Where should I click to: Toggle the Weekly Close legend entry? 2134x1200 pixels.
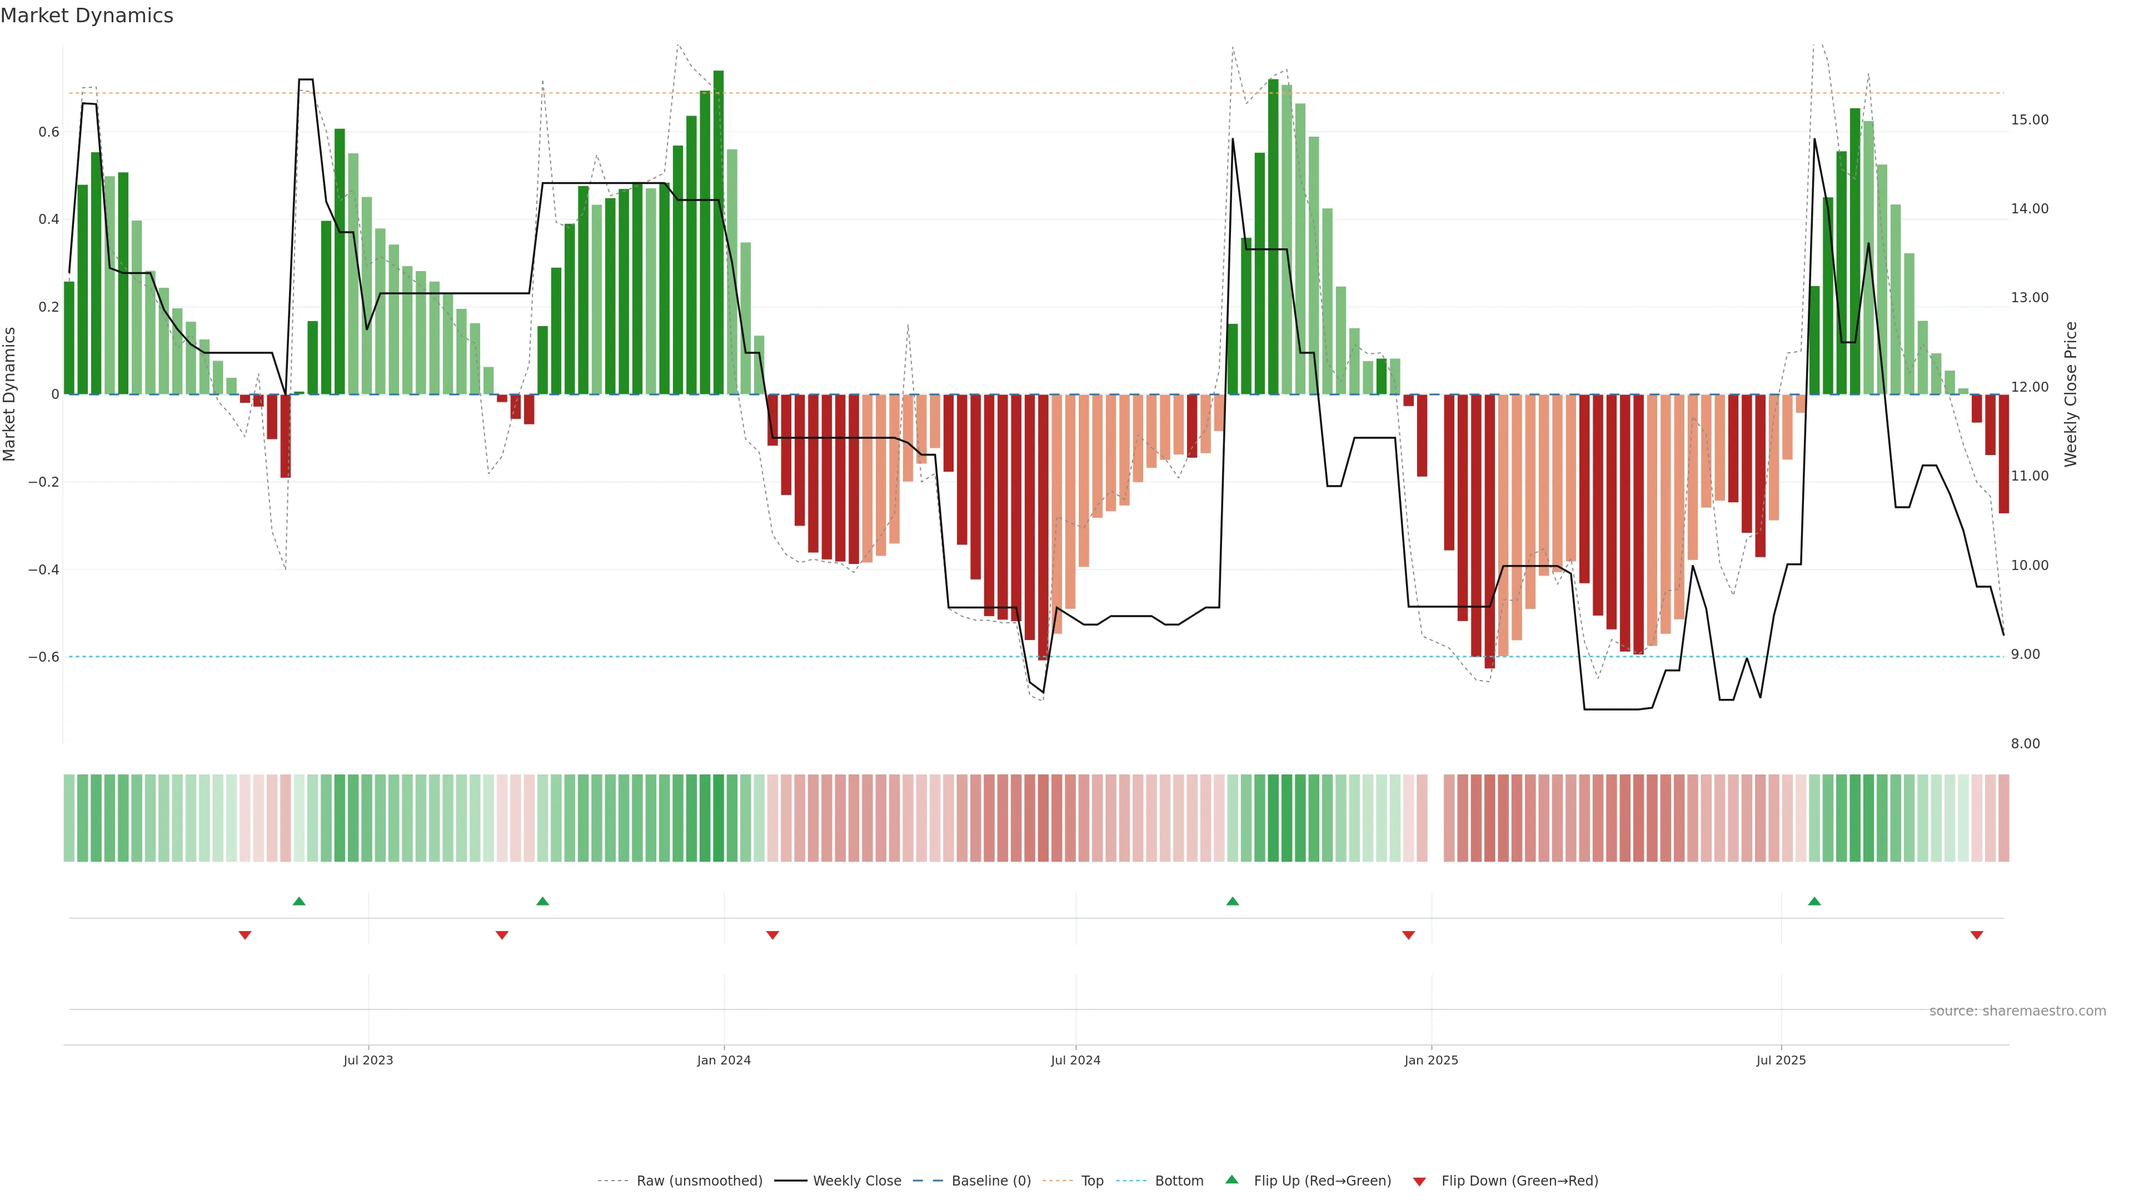[x=856, y=1181]
